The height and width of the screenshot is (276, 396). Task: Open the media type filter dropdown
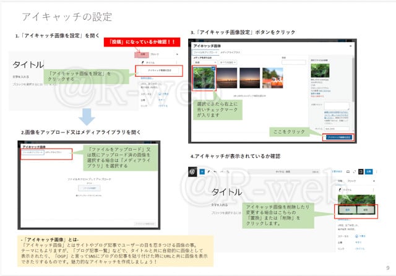(200, 62)
